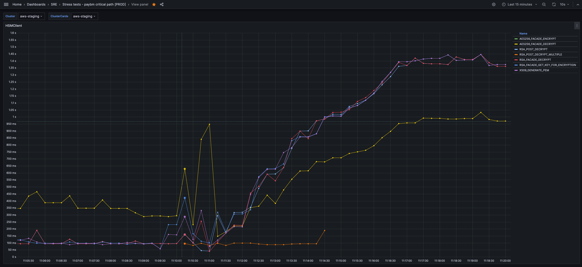
Task: Collapse the top toolbar with chevron-up icon
Action: click(x=578, y=4)
